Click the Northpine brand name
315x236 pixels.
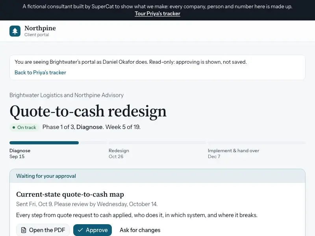pos(40,28)
